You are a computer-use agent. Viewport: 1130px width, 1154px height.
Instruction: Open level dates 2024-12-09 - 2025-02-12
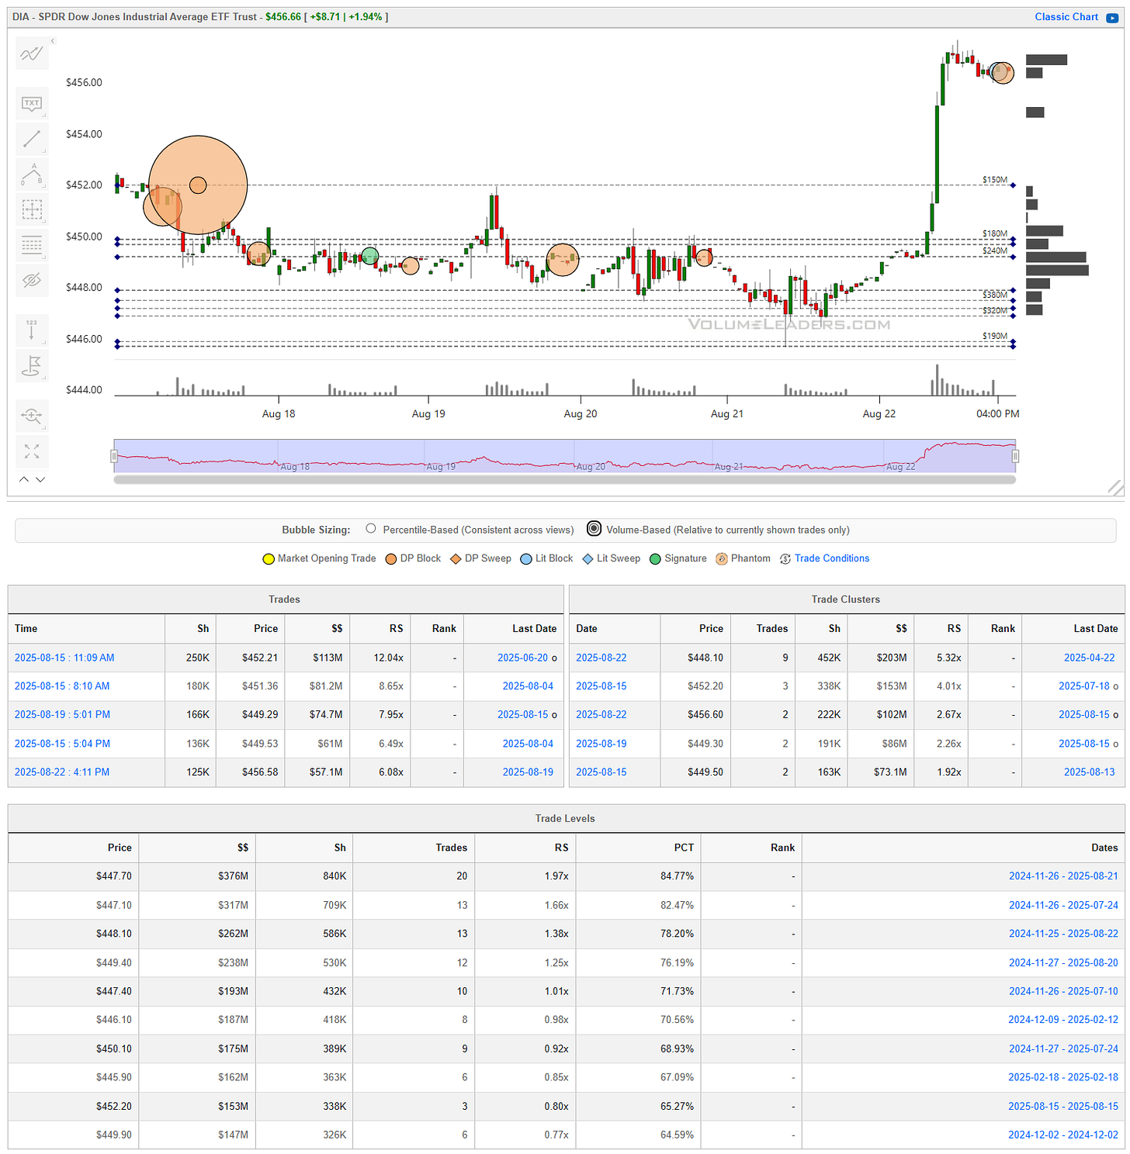(x=1063, y=1020)
